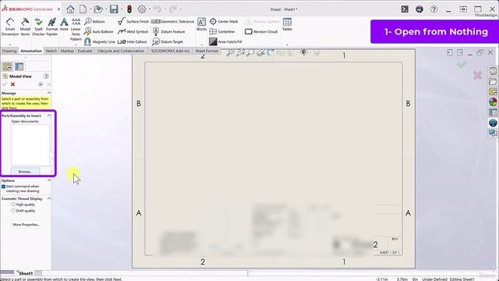The image size is (499, 281).
Task: Collapse the Options section
Action: click(49, 180)
